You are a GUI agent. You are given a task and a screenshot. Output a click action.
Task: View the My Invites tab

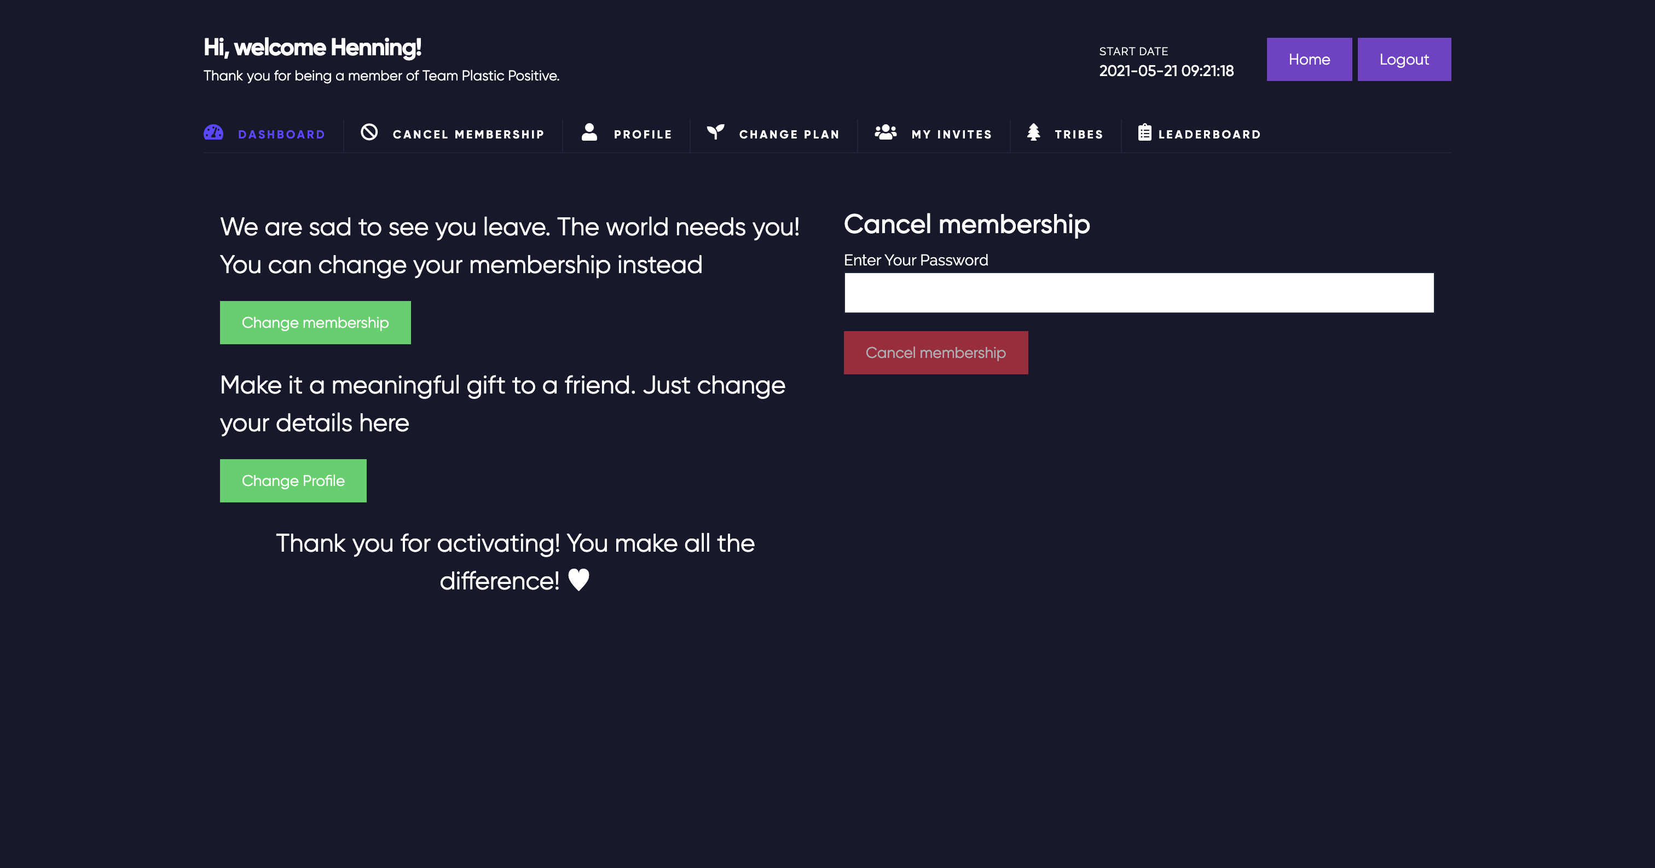pyautogui.click(x=934, y=134)
